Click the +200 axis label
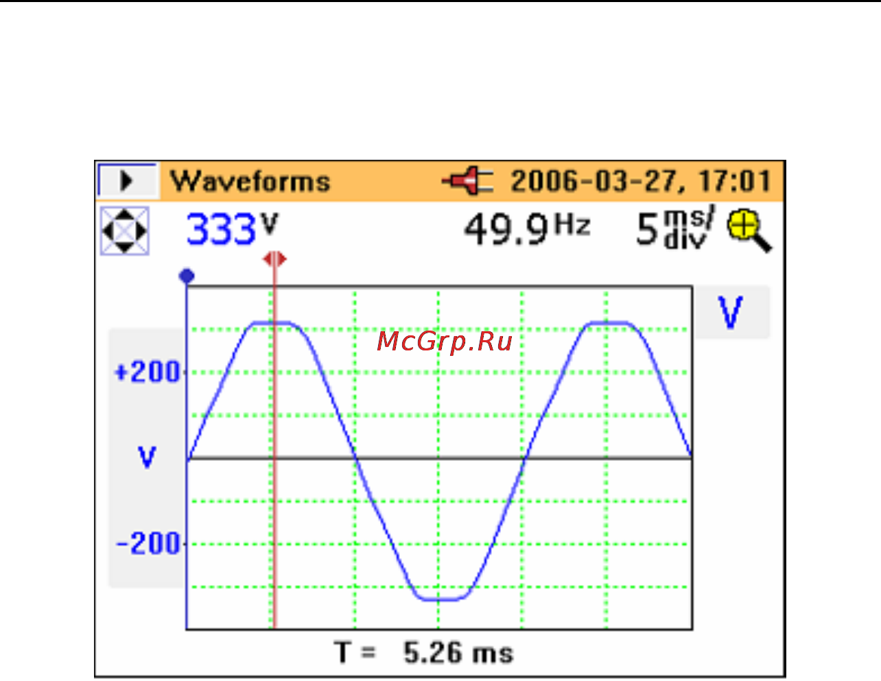This screenshot has height=681, width=881. [x=147, y=372]
